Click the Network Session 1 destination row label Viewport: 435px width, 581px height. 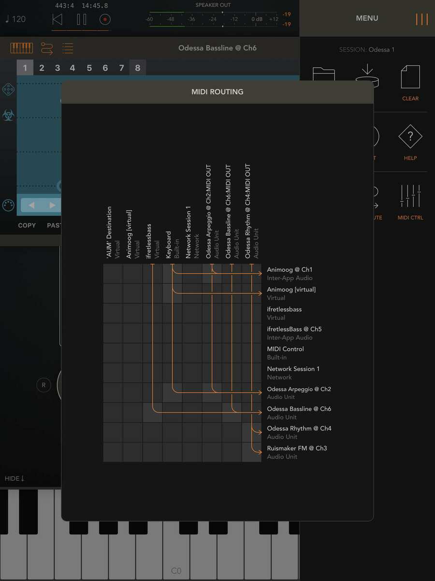(293, 373)
